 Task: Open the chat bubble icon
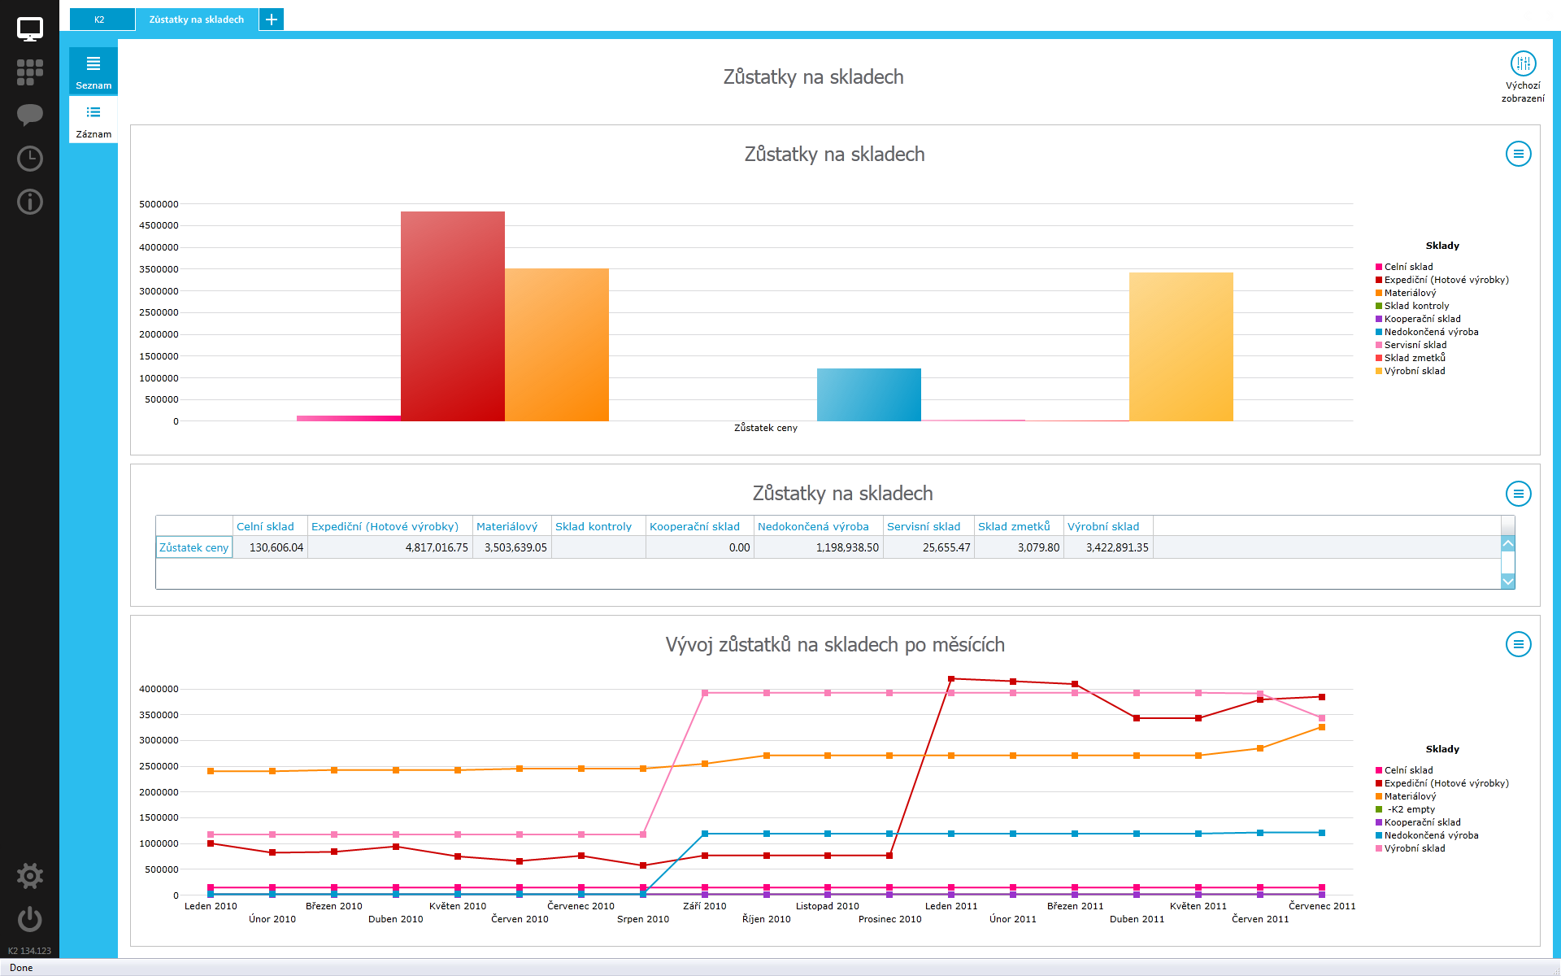click(30, 115)
